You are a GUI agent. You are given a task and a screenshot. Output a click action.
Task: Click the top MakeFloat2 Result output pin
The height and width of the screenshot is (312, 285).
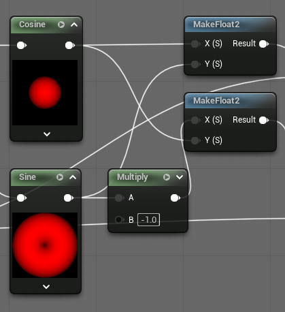point(264,44)
